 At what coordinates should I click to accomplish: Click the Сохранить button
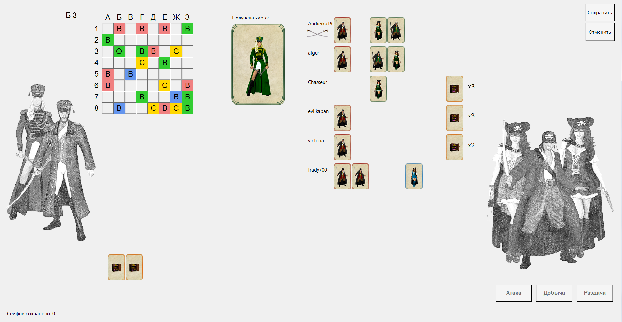coord(600,13)
